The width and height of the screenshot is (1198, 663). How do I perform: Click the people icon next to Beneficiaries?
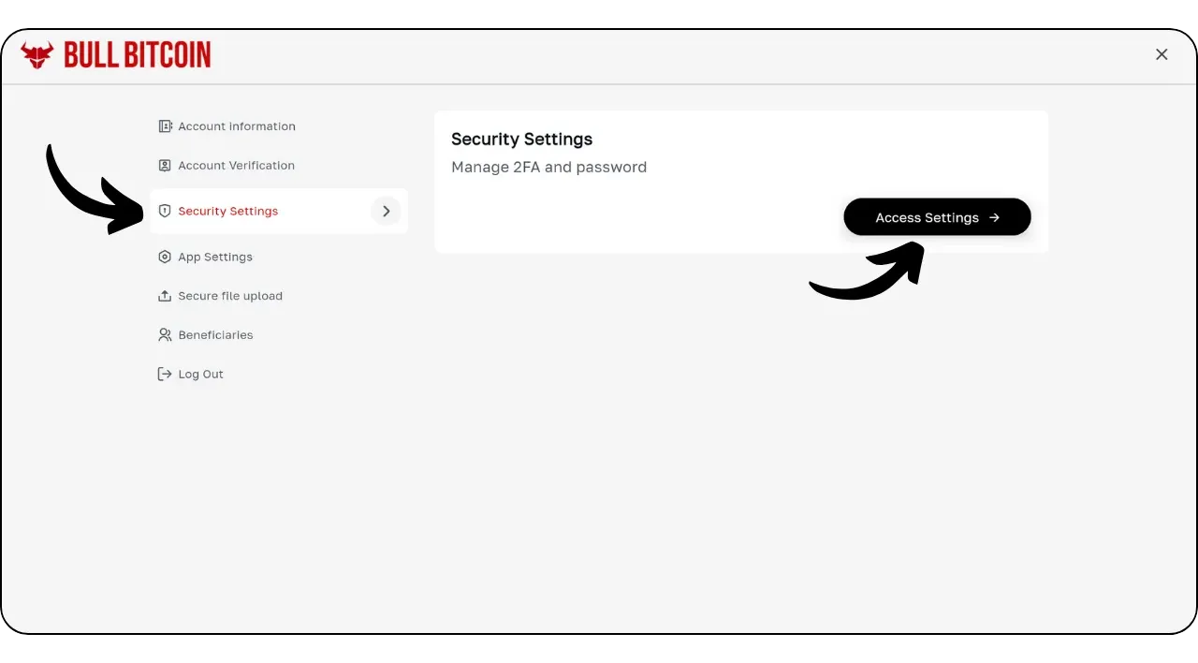pyautogui.click(x=165, y=335)
